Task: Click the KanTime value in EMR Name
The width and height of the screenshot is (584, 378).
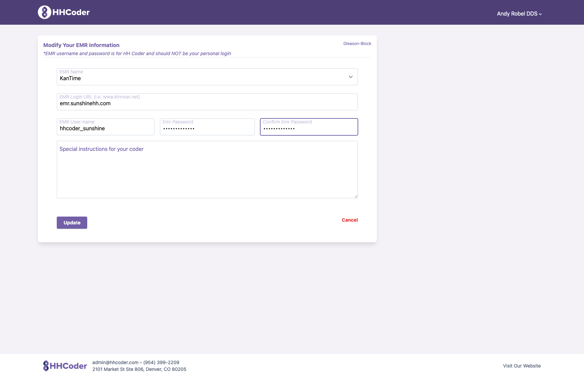Action: click(70, 78)
